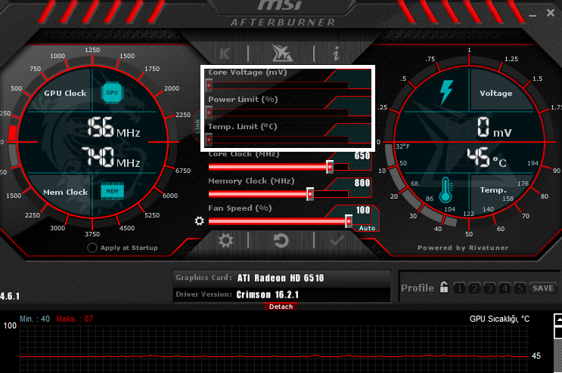Click the MSI dragon logo icon

click(282, 54)
